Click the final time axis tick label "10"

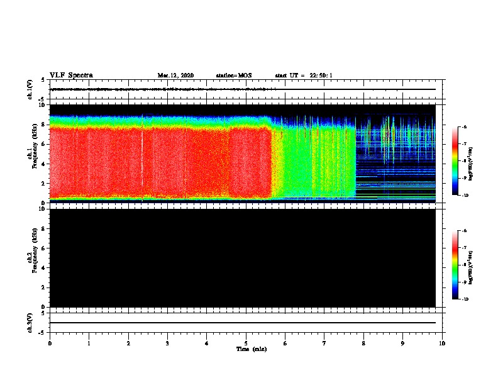[442, 343]
